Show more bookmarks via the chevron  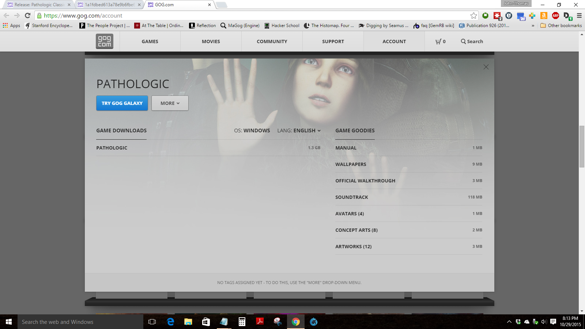(533, 26)
